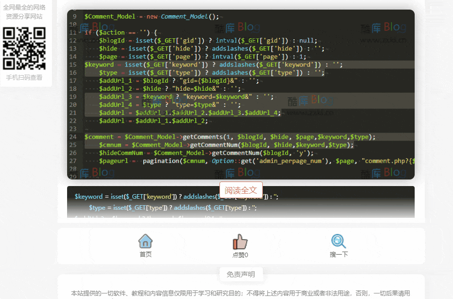Click line 24 $comment getComments code
The height and width of the screenshot is (299, 453).
click(x=230, y=137)
